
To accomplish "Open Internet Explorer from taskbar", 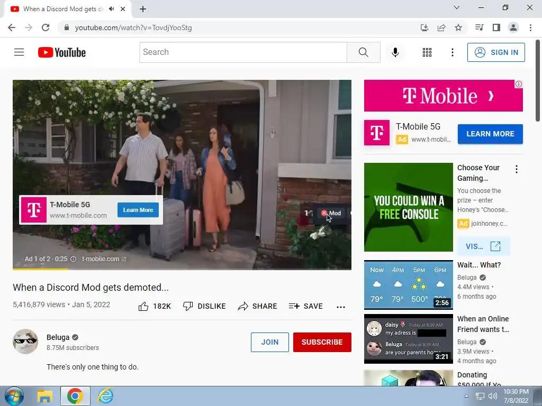I will (x=105, y=396).
